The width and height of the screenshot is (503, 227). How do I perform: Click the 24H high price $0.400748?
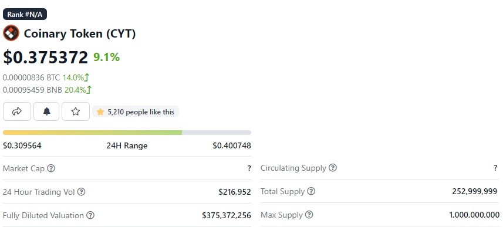tap(232, 145)
